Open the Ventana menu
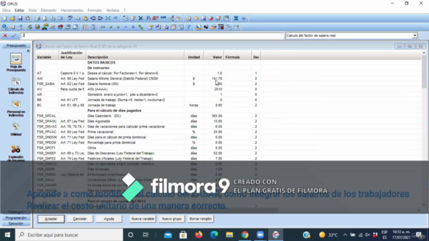429x241 pixels. pos(113,11)
